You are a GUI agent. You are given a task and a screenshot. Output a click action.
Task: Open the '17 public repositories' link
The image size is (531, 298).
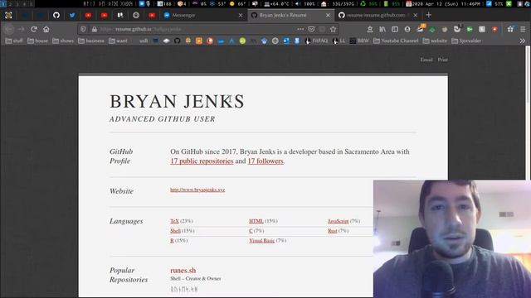click(x=202, y=161)
